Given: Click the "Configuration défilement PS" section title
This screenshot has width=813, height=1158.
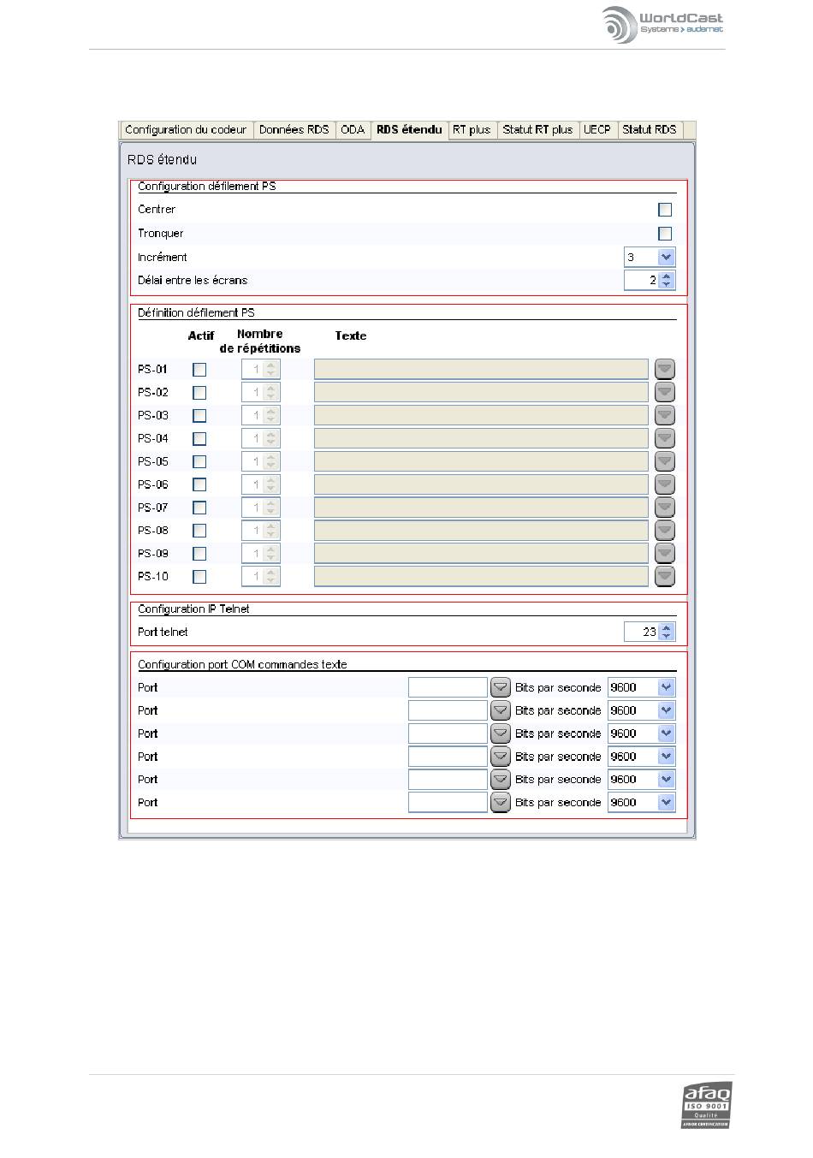Looking at the screenshot, I should click(207, 186).
